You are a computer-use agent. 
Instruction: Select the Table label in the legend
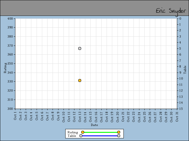click(x=72, y=136)
